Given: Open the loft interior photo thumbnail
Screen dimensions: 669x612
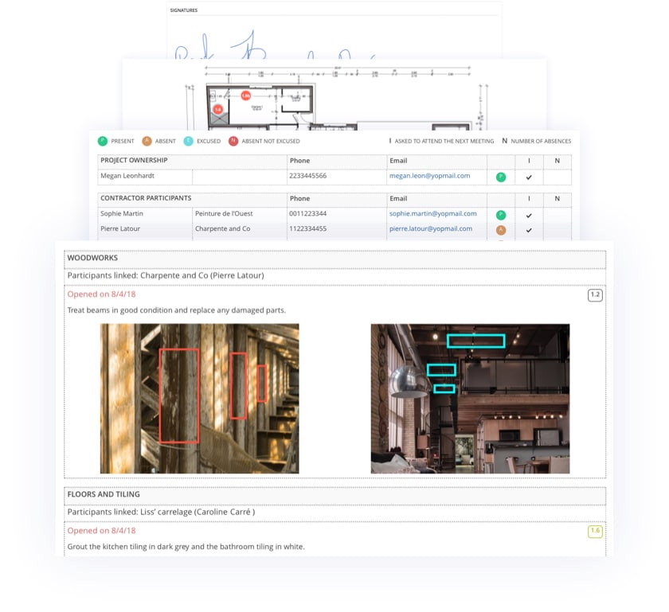Looking at the screenshot, I should 470,399.
